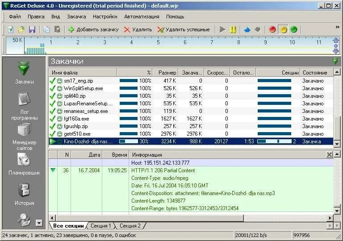The width and height of the screenshot is (343, 241).
Task: Sort by 'Информация' log column header
Action: point(227,155)
